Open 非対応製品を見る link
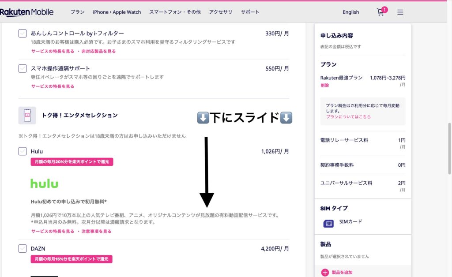Screen dimensions: 452x277 98,51
